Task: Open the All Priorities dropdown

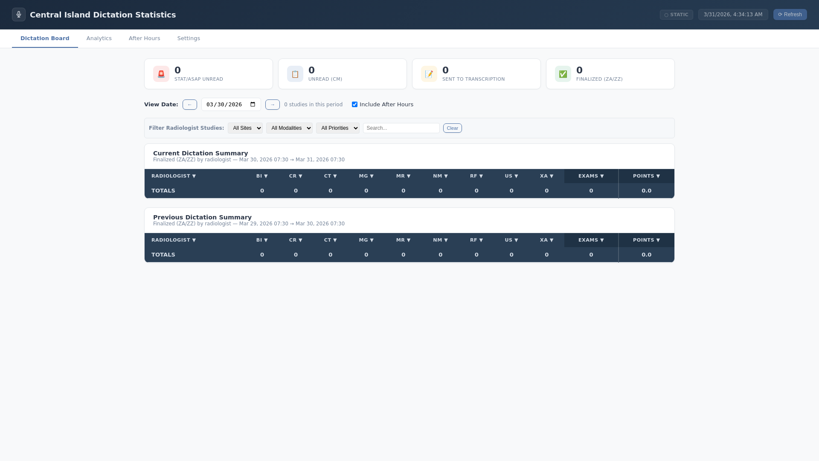Action: click(x=338, y=128)
